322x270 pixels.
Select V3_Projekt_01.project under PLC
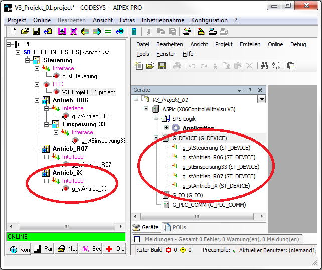click(88, 92)
